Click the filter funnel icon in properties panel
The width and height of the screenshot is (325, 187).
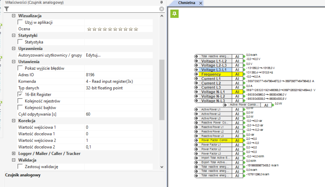pyautogui.click(x=7, y=9)
